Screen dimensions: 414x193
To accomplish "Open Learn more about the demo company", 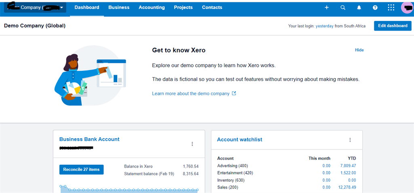I will (191, 93).
